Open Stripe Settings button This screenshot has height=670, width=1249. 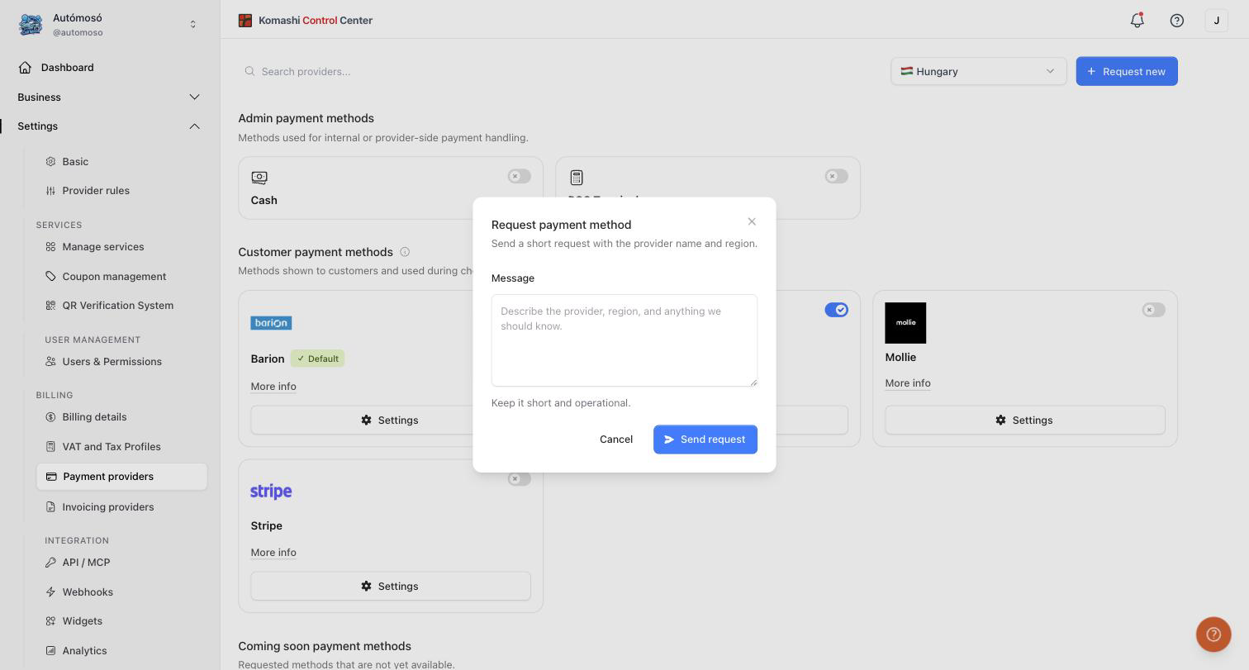pos(390,587)
